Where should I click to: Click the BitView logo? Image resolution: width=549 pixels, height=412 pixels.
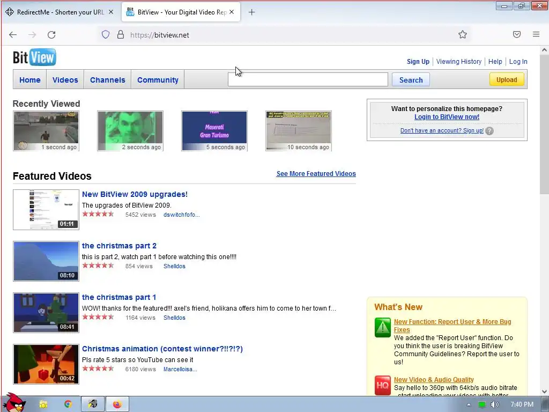click(34, 57)
